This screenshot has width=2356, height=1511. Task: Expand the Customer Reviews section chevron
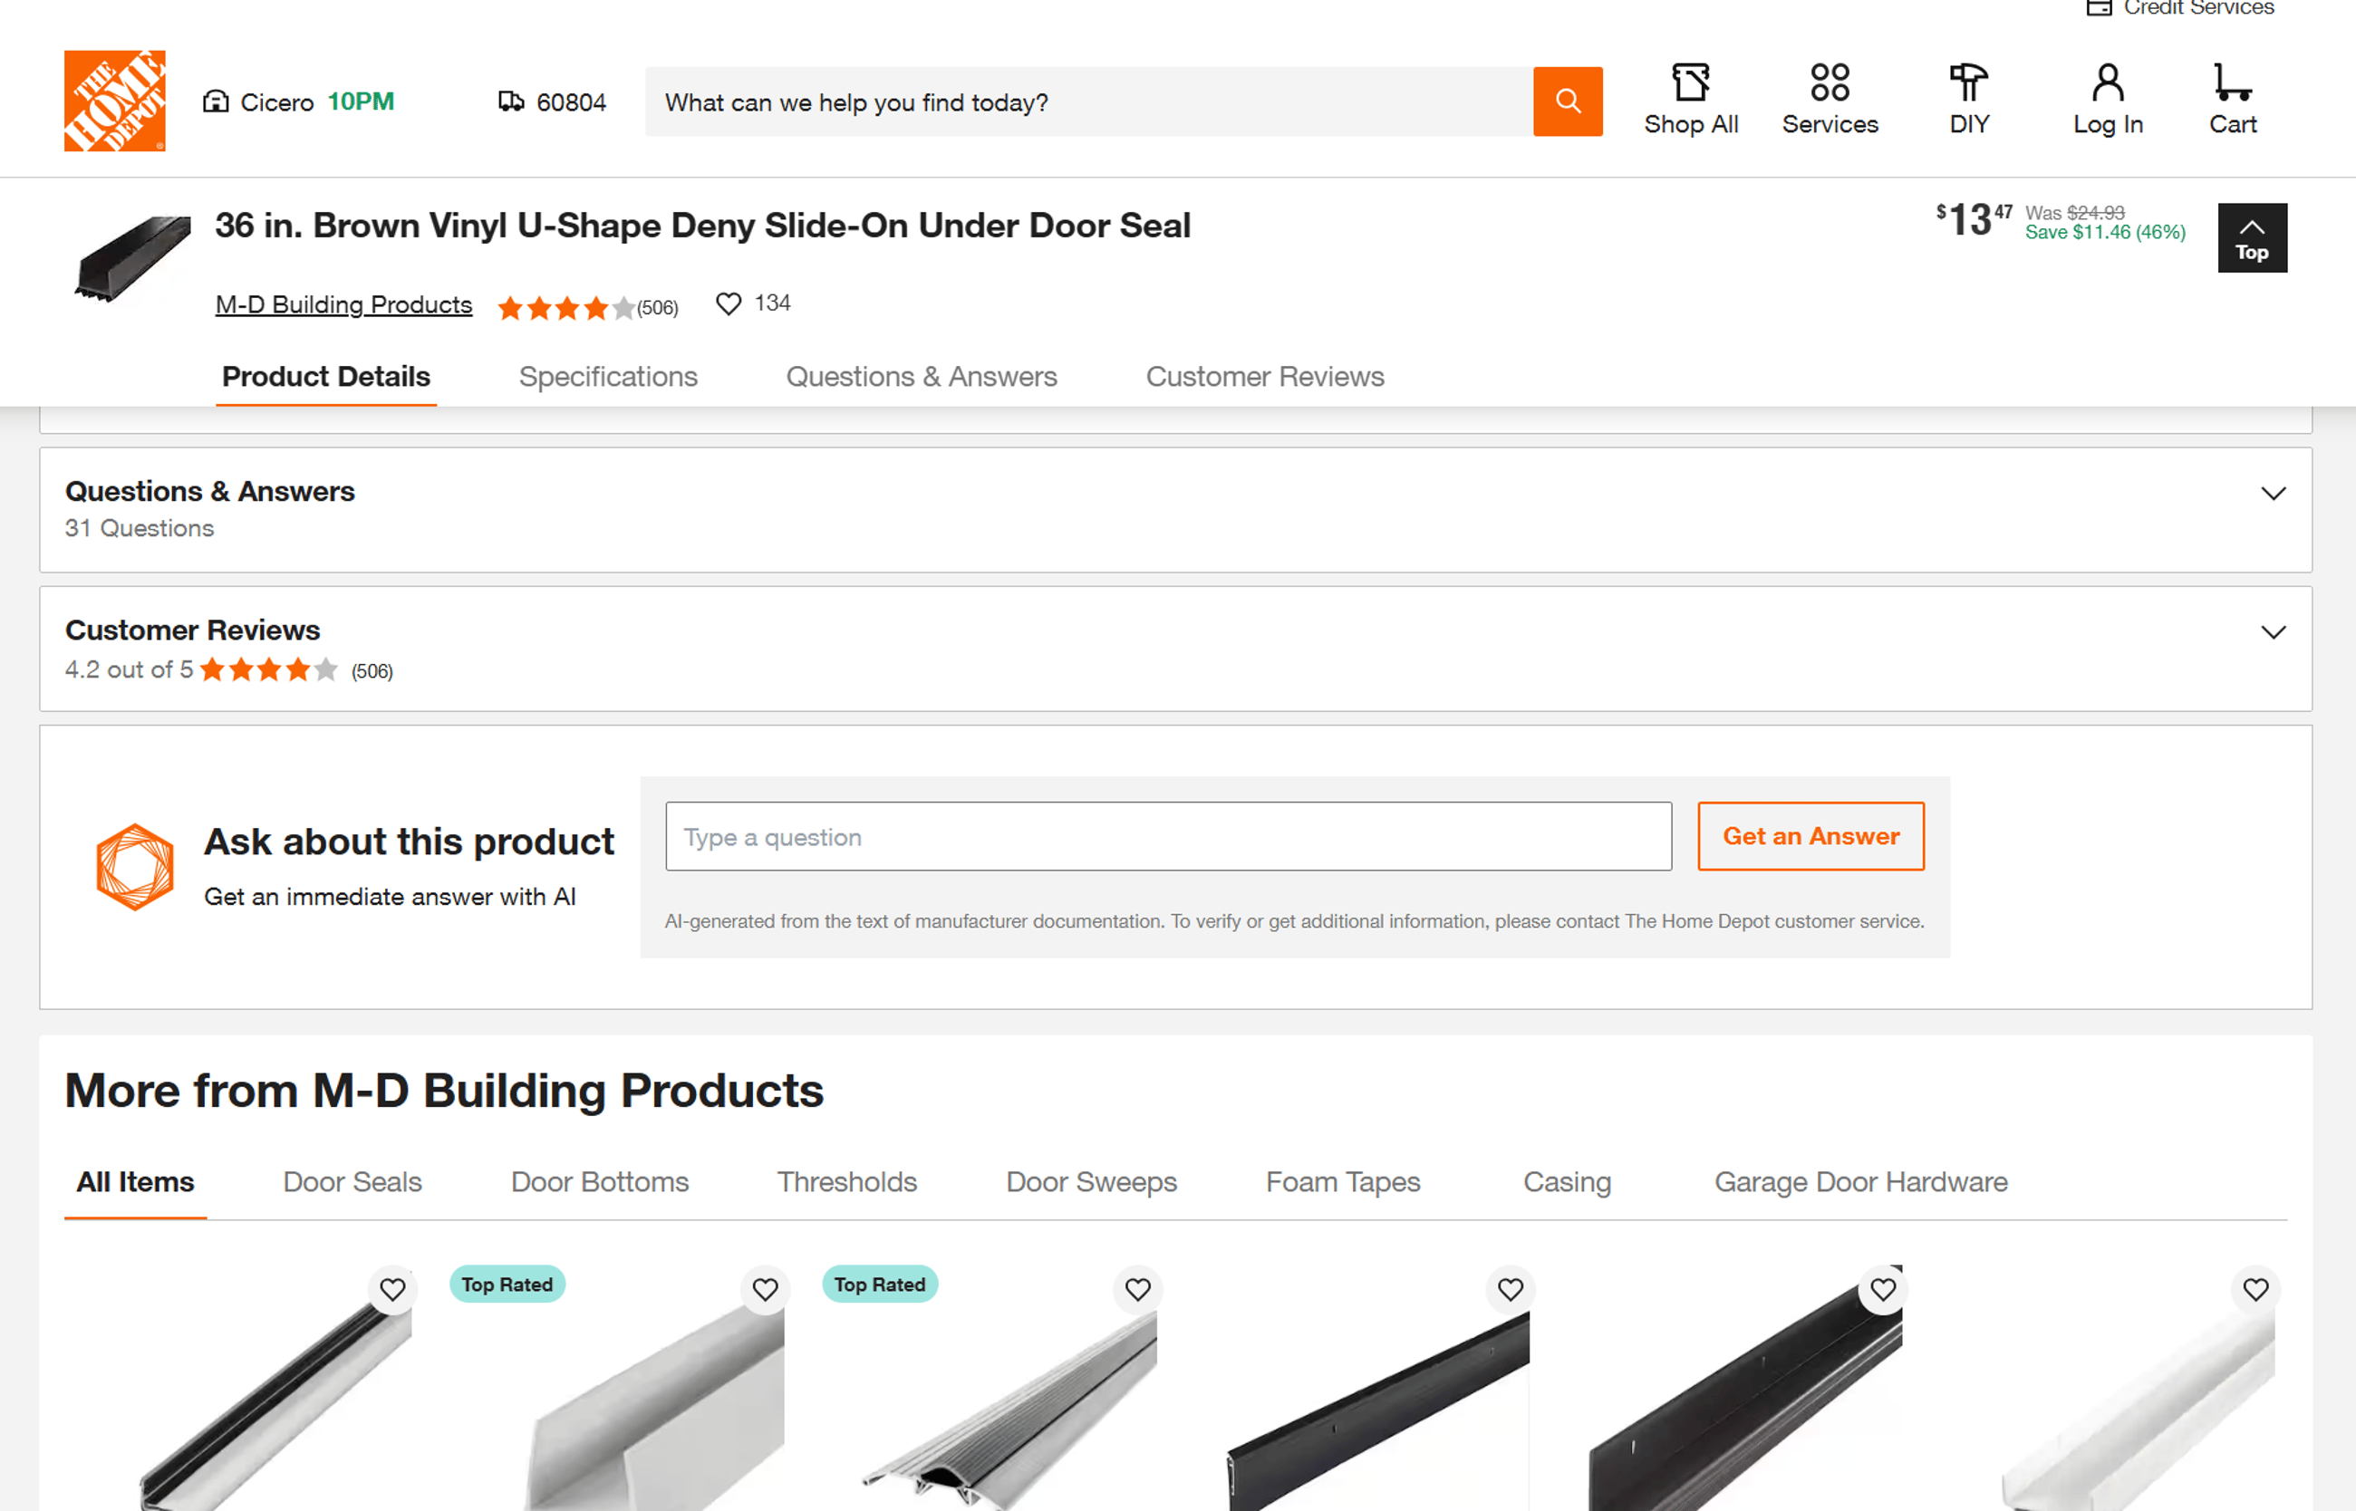coord(2273,633)
